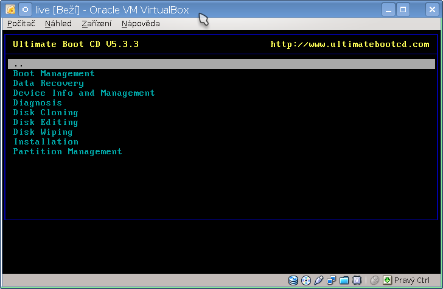Image resolution: width=443 pixels, height=289 pixels.
Task: Click the optical CD drive icon
Action: click(306, 280)
